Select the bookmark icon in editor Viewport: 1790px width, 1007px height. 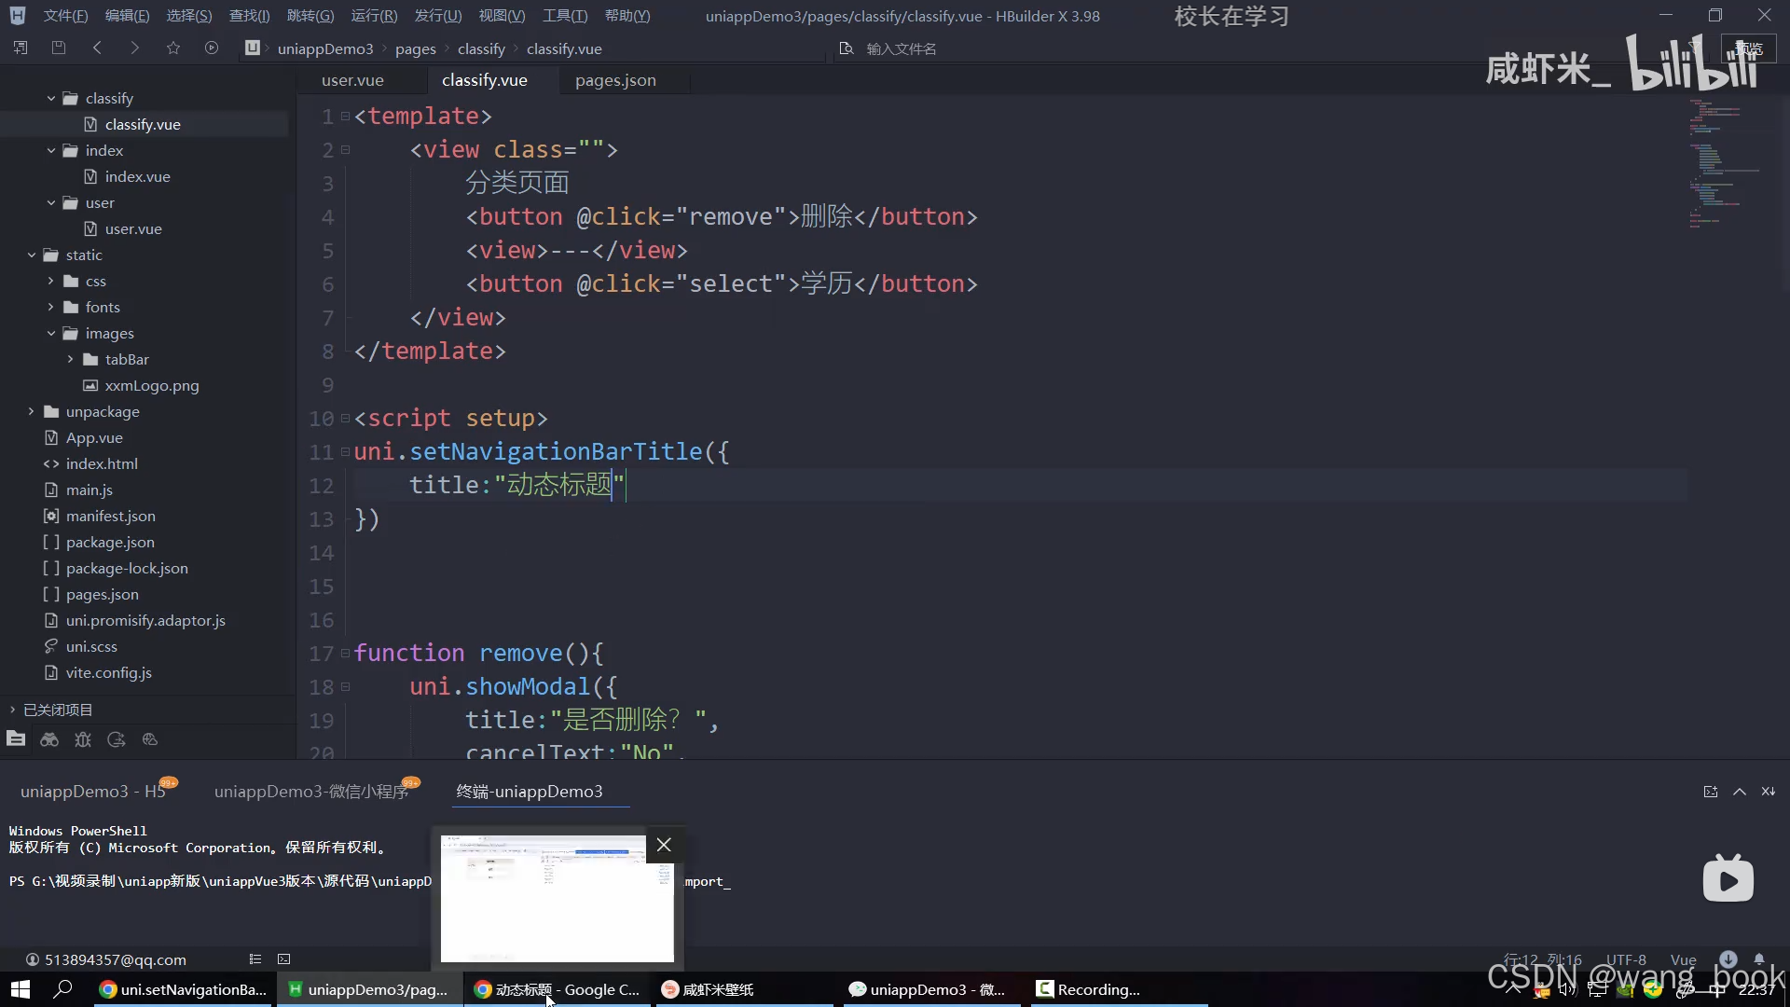(172, 49)
